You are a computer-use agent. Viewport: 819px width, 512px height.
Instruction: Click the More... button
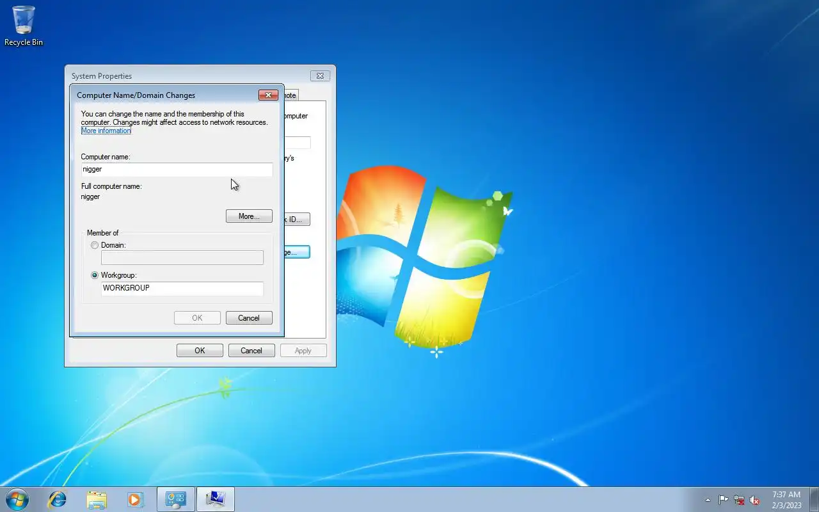point(249,216)
